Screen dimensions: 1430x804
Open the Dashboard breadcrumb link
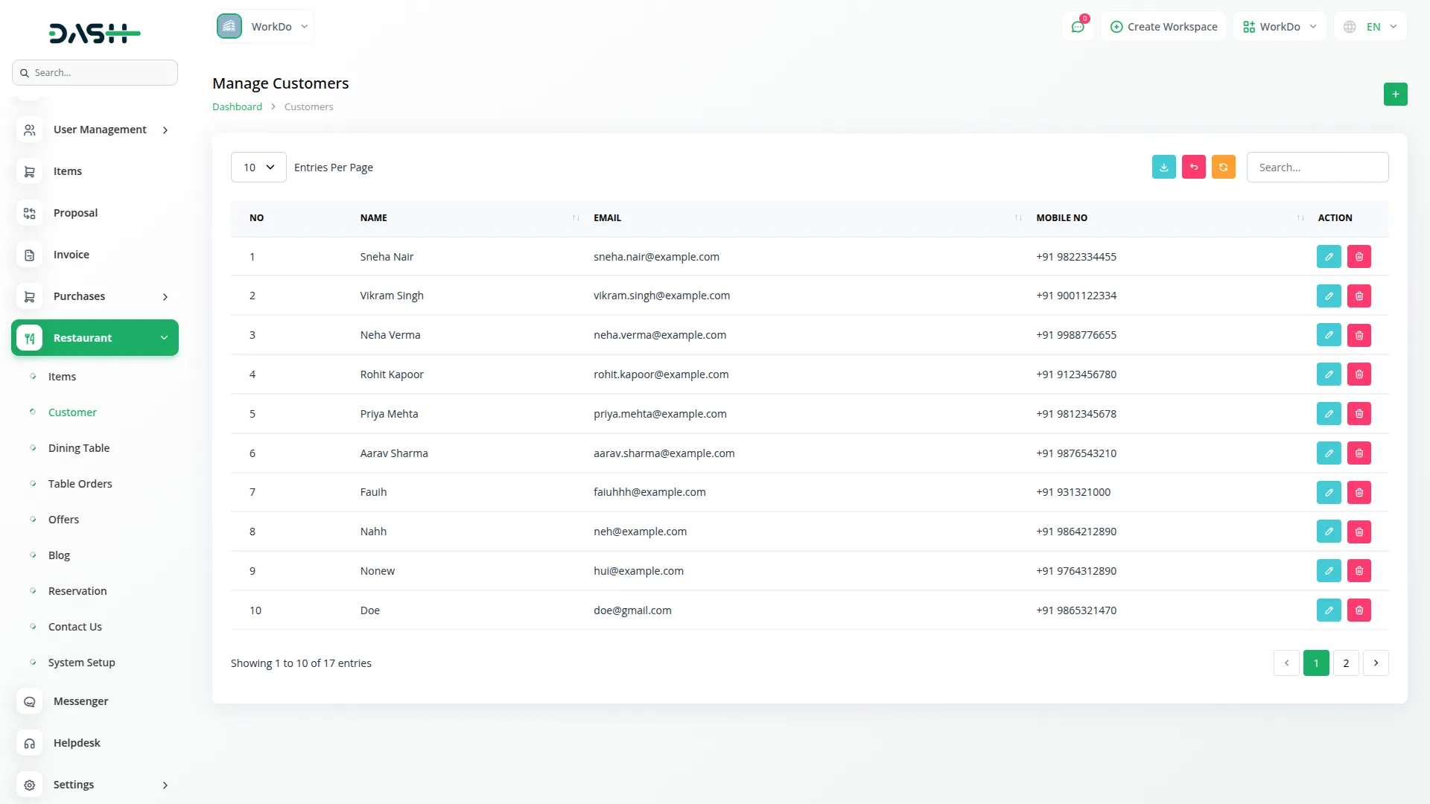pyautogui.click(x=235, y=106)
